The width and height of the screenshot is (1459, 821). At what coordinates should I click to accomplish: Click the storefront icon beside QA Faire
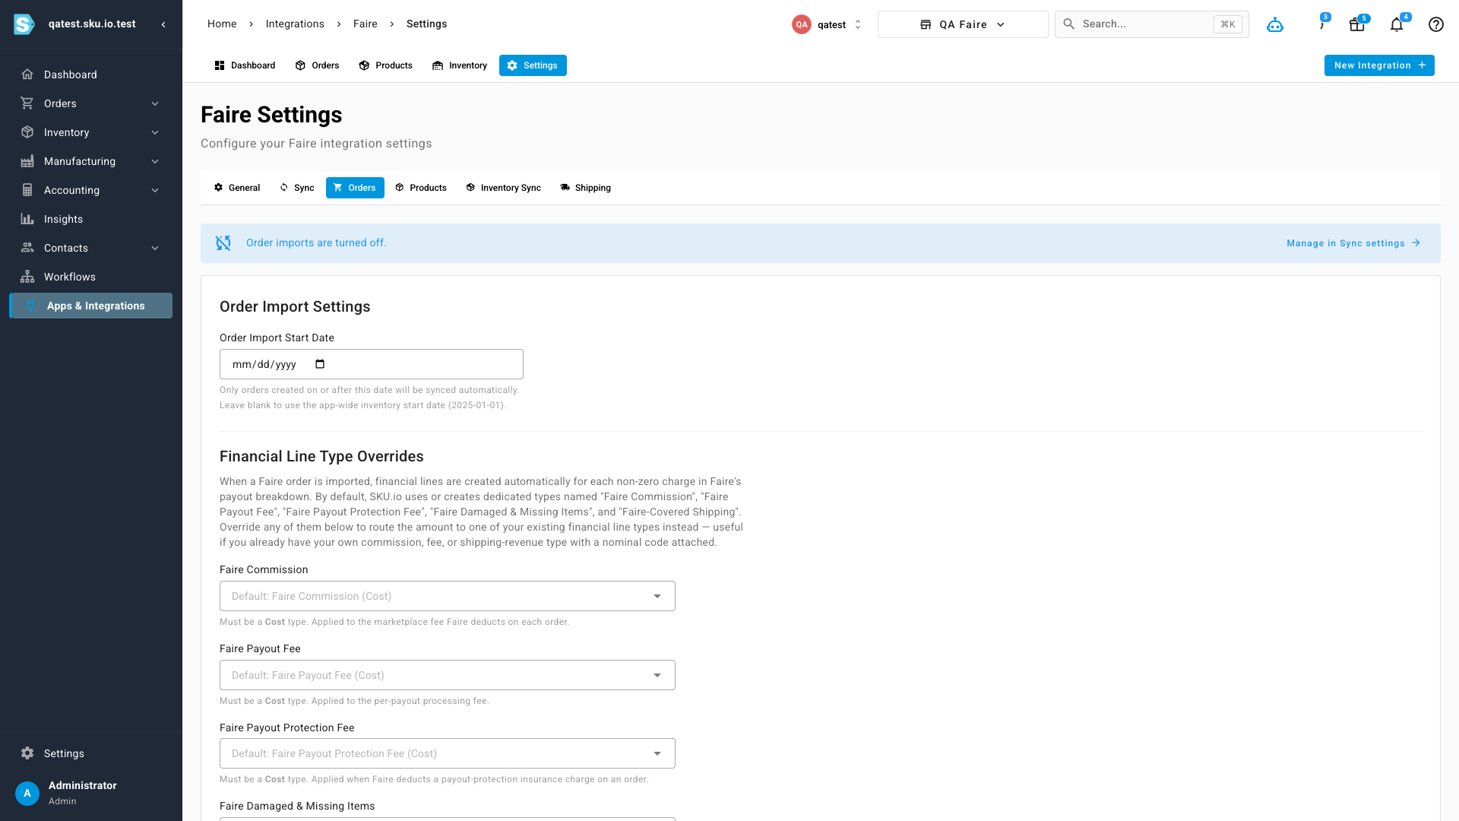coord(926,24)
